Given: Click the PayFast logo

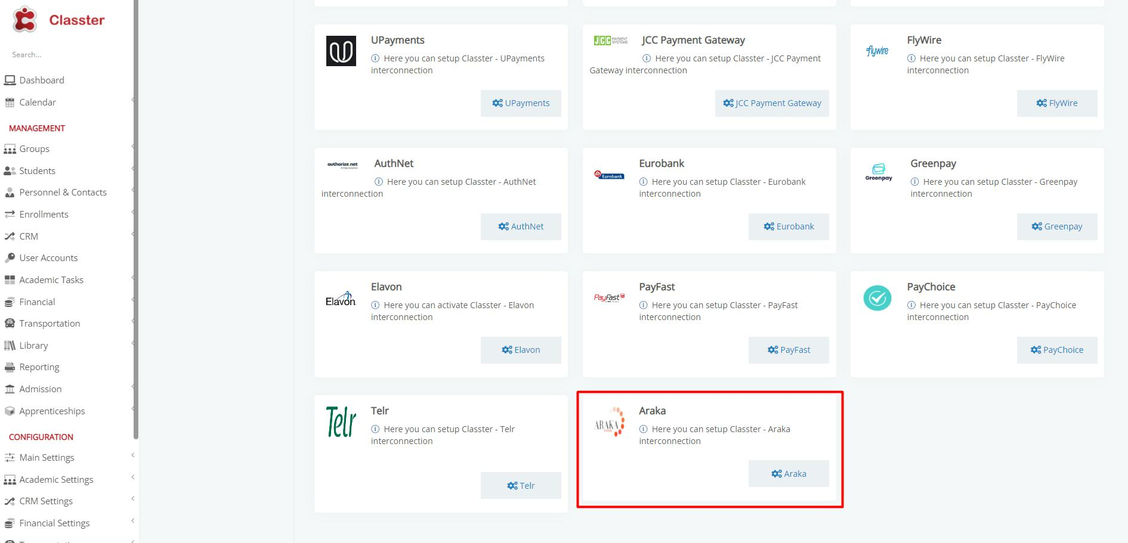Looking at the screenshot, I should 609,297.
